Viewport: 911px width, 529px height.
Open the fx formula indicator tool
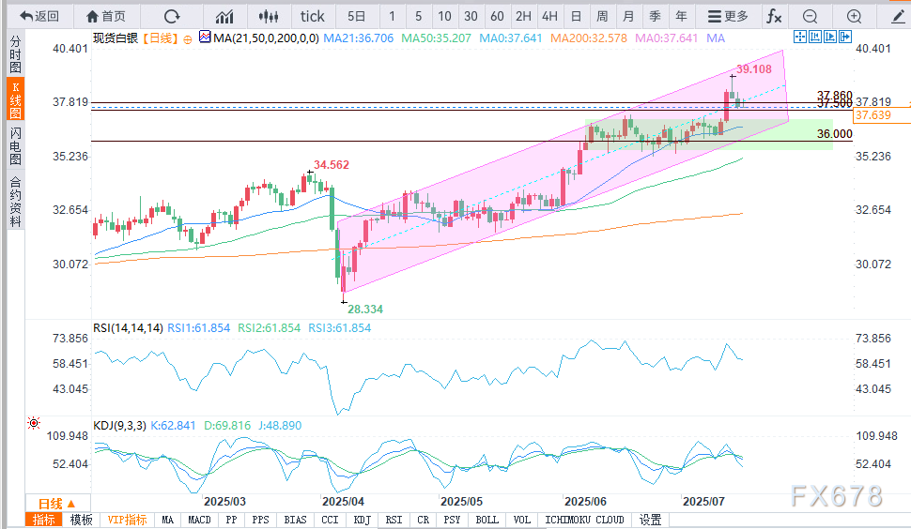[x=773, y=16]
